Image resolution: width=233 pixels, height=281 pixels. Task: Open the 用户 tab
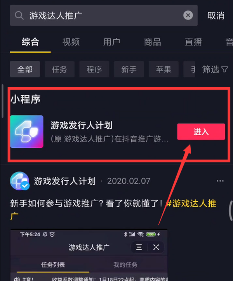pyautogui.click(x=111, y=42)
